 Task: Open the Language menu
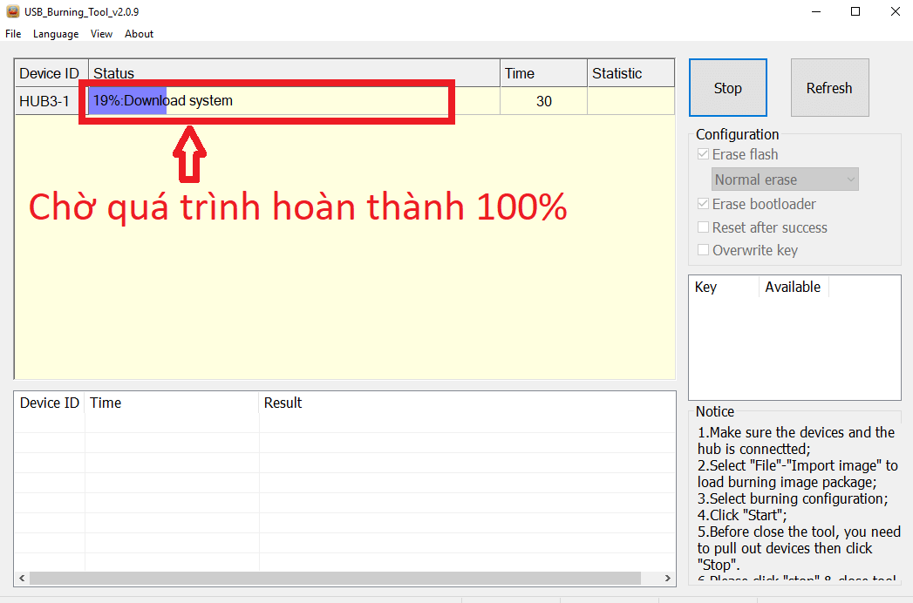[56, 34]
